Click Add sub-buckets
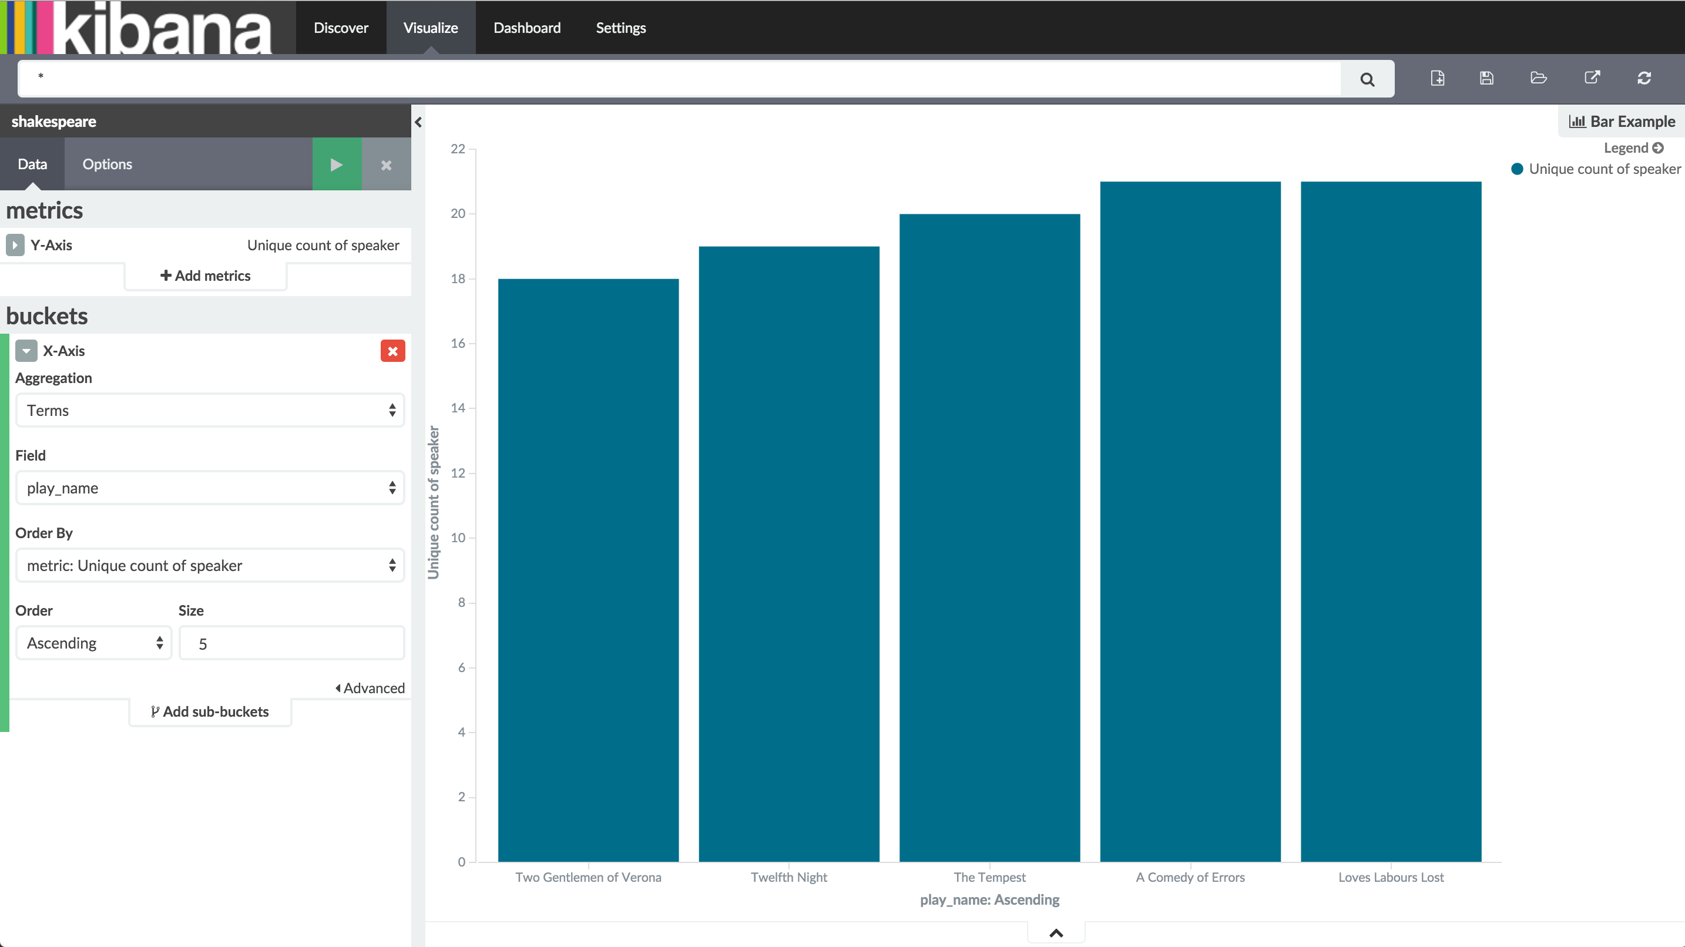This screenshot has width=1685, height=947. coord(209,711)
